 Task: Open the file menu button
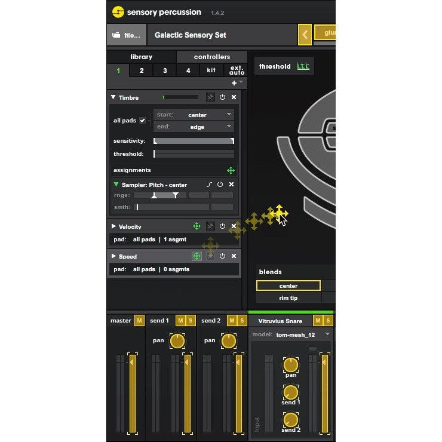127,35
